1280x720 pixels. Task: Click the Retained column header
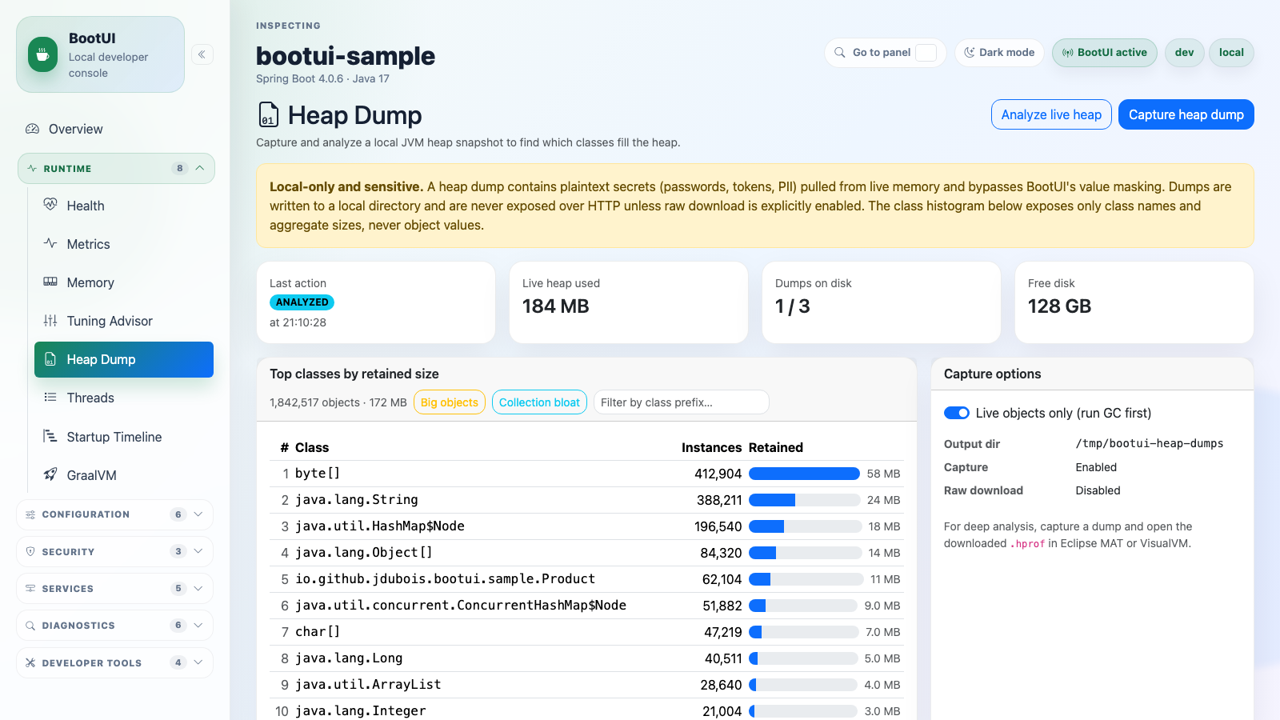[x=776, y=447]
